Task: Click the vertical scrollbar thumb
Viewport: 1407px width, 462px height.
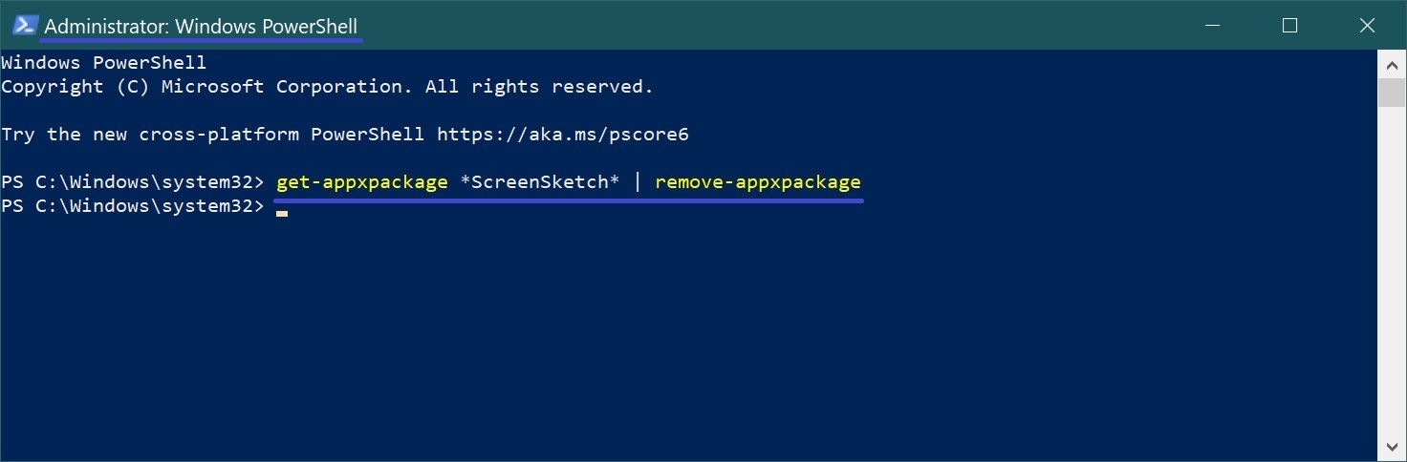Action: [x=1393, y=93]
